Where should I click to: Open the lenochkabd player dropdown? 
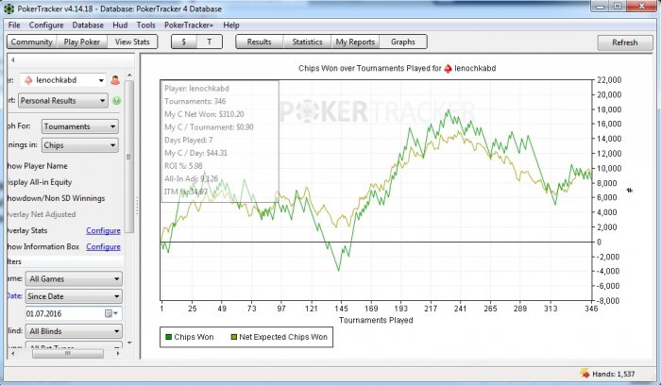pyautogui.click(x=63, y=80)
